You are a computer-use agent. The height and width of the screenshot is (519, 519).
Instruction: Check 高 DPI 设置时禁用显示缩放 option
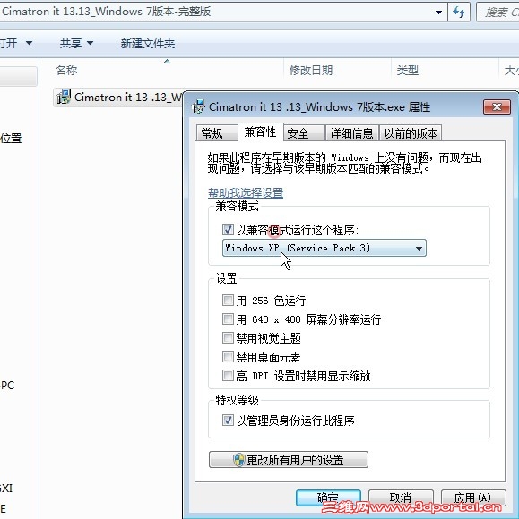(228, 376)
